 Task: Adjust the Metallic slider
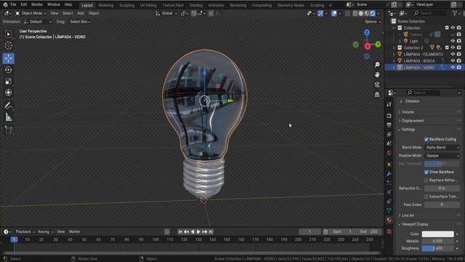tap(437, 241)
